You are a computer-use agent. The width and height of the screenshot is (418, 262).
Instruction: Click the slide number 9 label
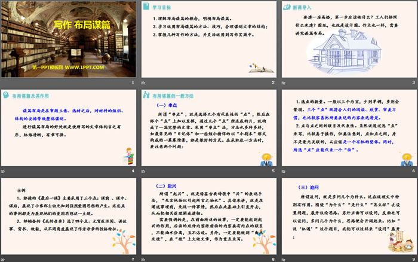[413, 260]
